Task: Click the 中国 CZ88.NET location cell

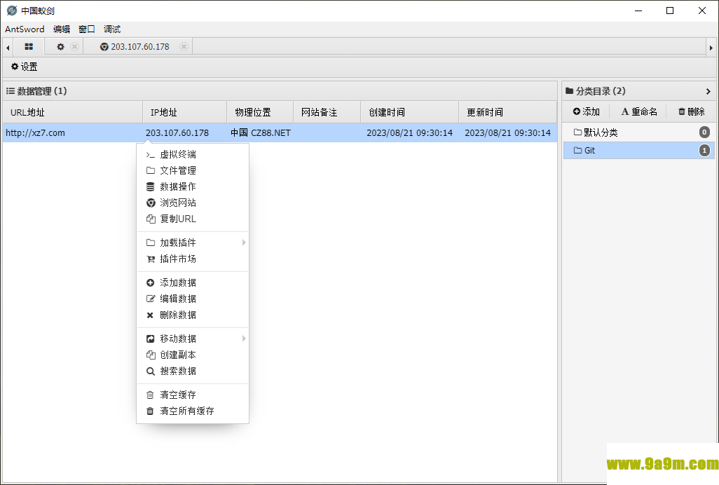Action: (261, 133)
